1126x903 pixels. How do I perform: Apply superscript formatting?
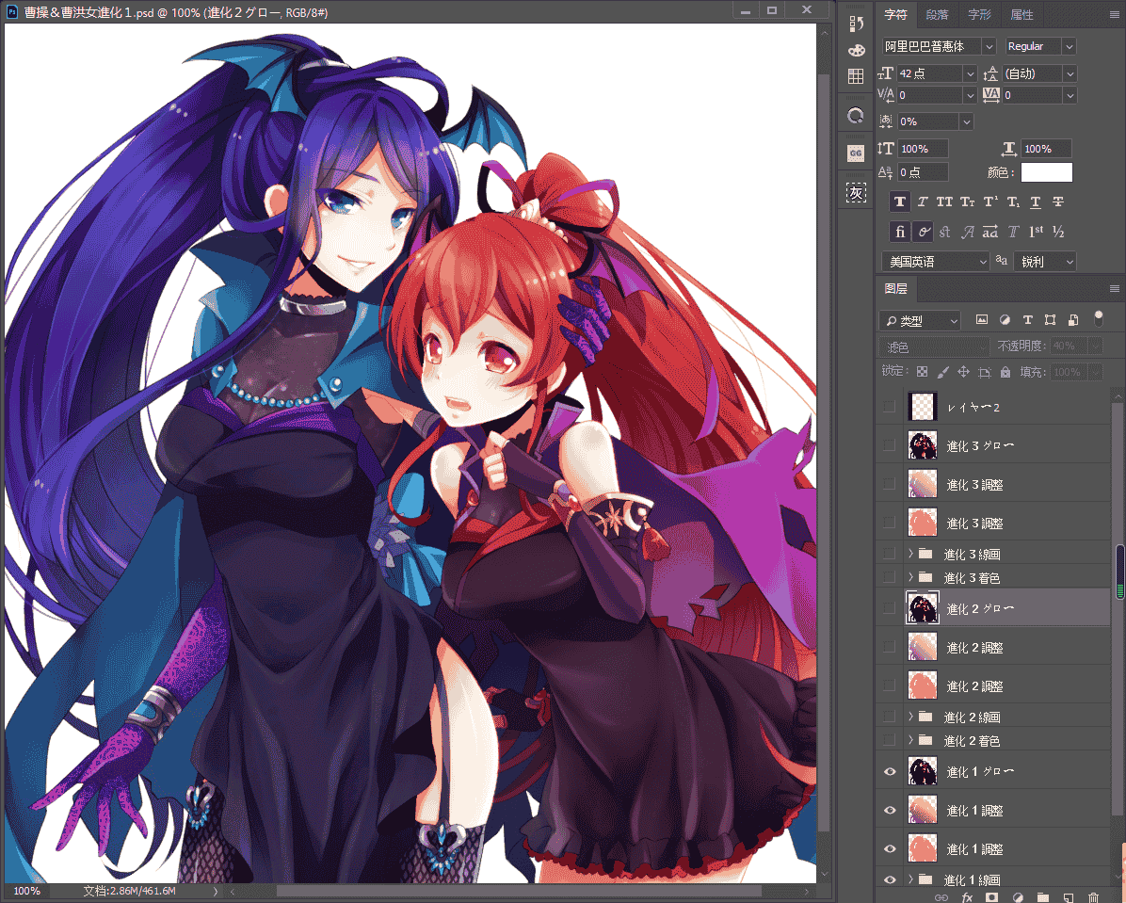tap(990, 202)
